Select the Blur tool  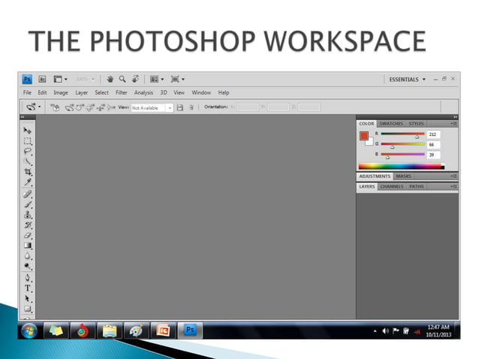(x=28, y=256)
